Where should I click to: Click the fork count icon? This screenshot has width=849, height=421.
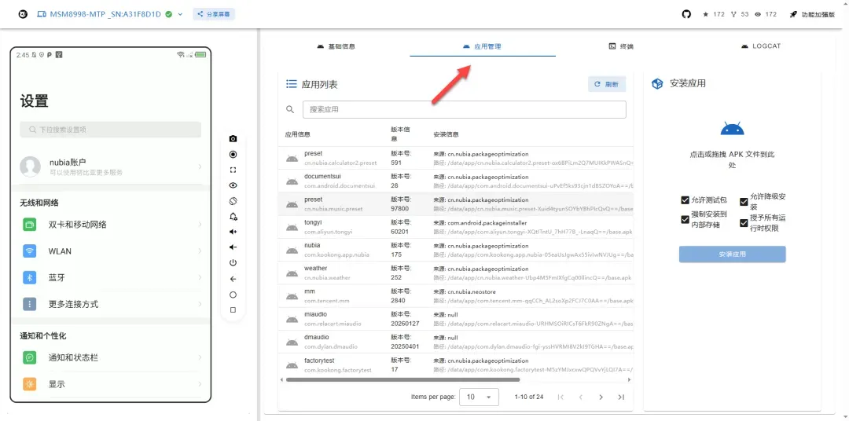click(x=733, y=15)
